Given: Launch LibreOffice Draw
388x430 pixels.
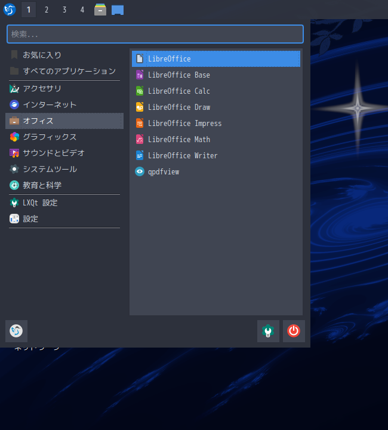Looking at the screenshot, I should click(216, 107).
